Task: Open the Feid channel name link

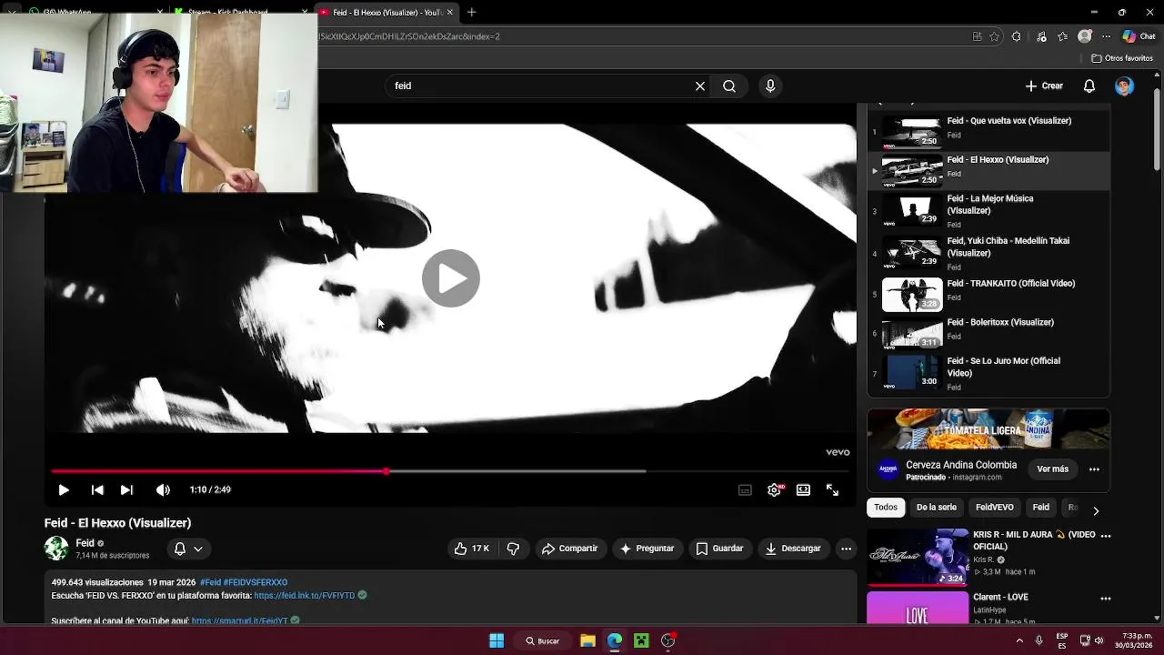Action: point(85,543)
